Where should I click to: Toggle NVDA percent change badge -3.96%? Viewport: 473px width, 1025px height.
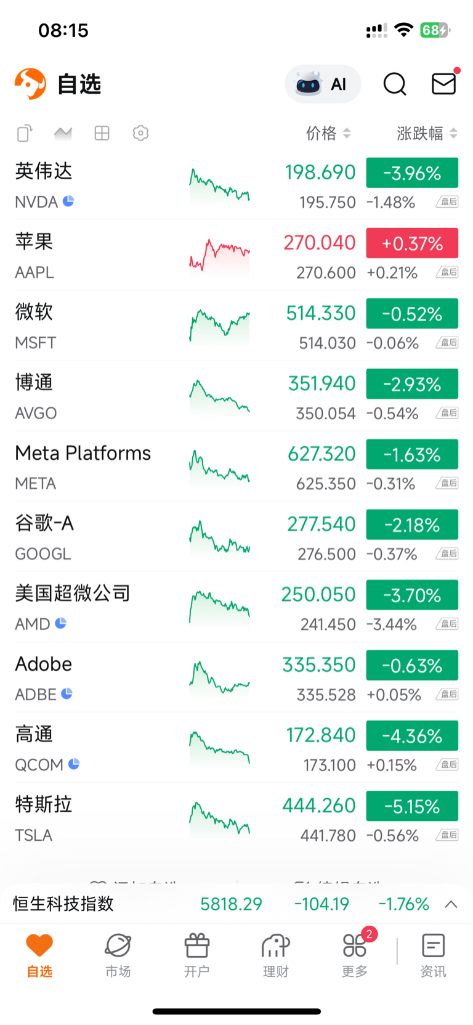(x=412, y=173)
